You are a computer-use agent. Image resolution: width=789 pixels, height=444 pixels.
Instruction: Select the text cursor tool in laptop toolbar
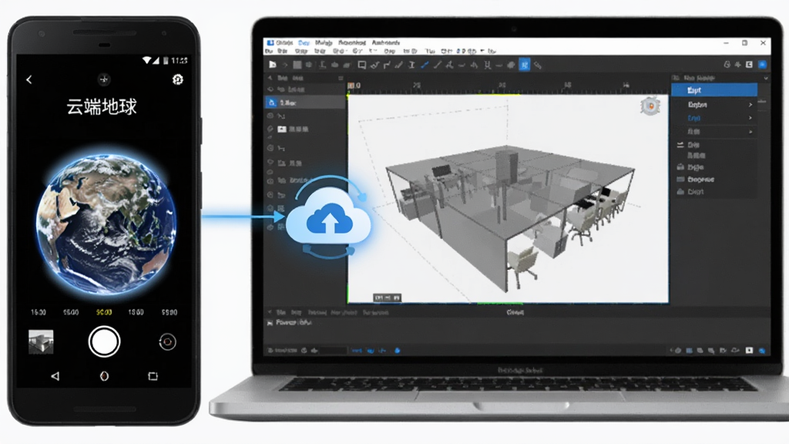coord(411,65)
